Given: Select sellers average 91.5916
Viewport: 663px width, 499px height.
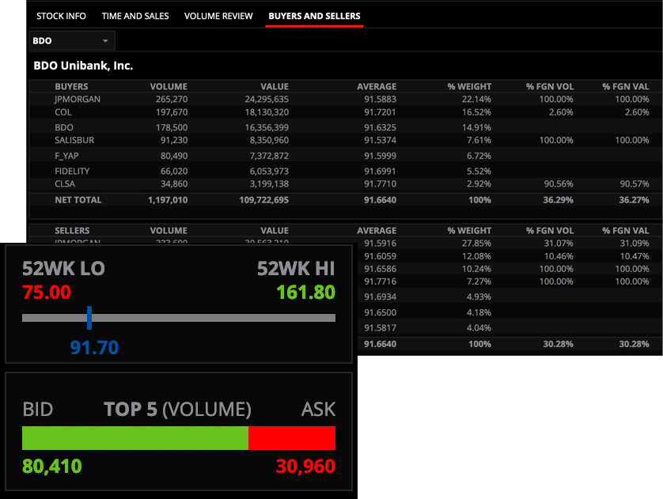Looking at the screenshot, I should [x=381, y=244].
